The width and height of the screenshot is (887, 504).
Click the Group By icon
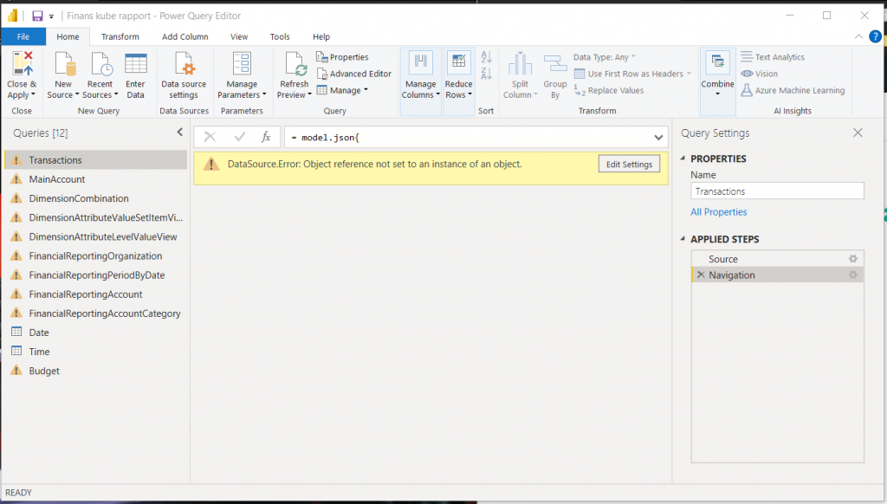[555, 63]
